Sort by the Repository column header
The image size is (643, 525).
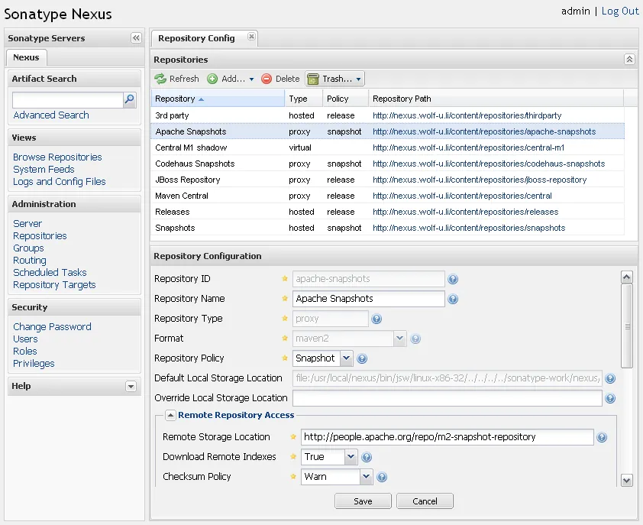pos(218,99)
